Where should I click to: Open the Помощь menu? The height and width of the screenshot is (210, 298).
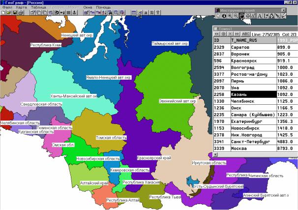click(103, 7)
